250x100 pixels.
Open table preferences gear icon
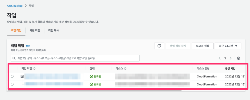239,58
